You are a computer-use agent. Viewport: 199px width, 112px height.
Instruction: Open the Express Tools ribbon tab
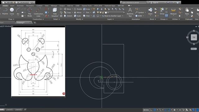point(86,6)
